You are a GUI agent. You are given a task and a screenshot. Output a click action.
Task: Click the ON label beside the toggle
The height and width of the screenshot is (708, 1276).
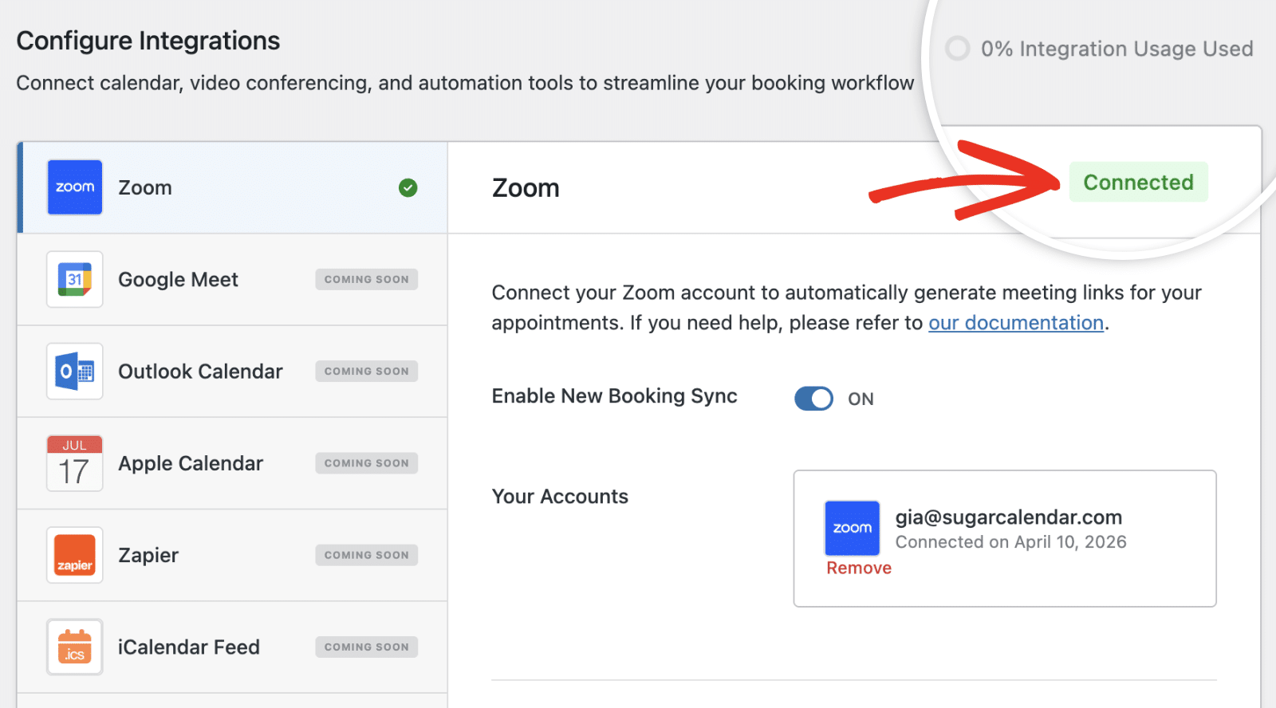coord(861,399)
